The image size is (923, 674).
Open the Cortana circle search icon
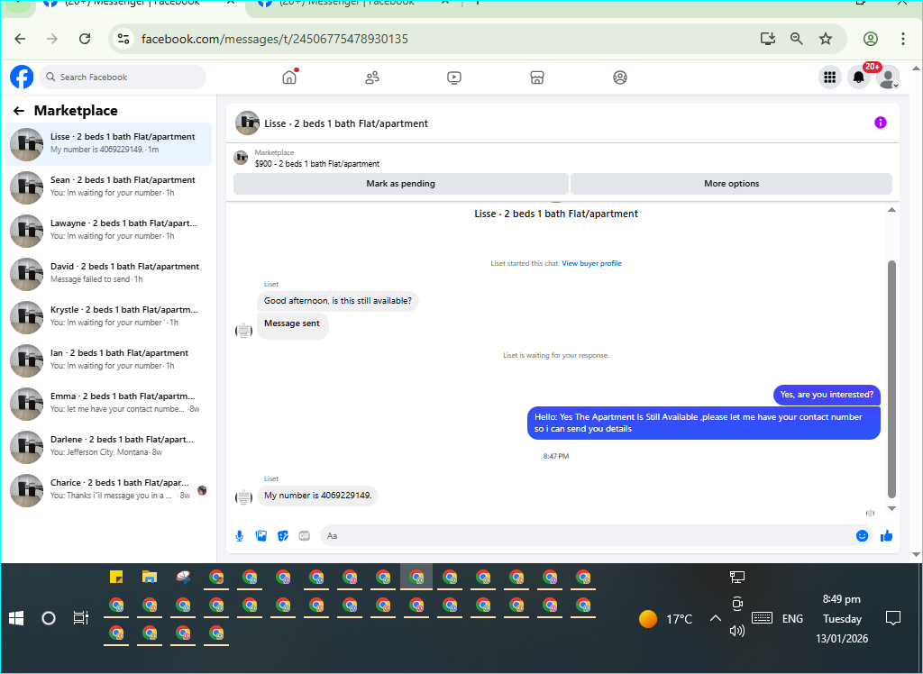pos(49,618)
